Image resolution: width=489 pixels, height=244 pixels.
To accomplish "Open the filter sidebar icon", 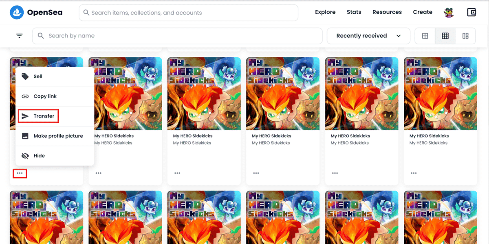I will (x=19, y=36).
